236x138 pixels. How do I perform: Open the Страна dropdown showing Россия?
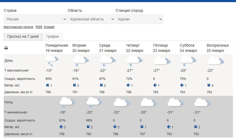coord(35,19)
